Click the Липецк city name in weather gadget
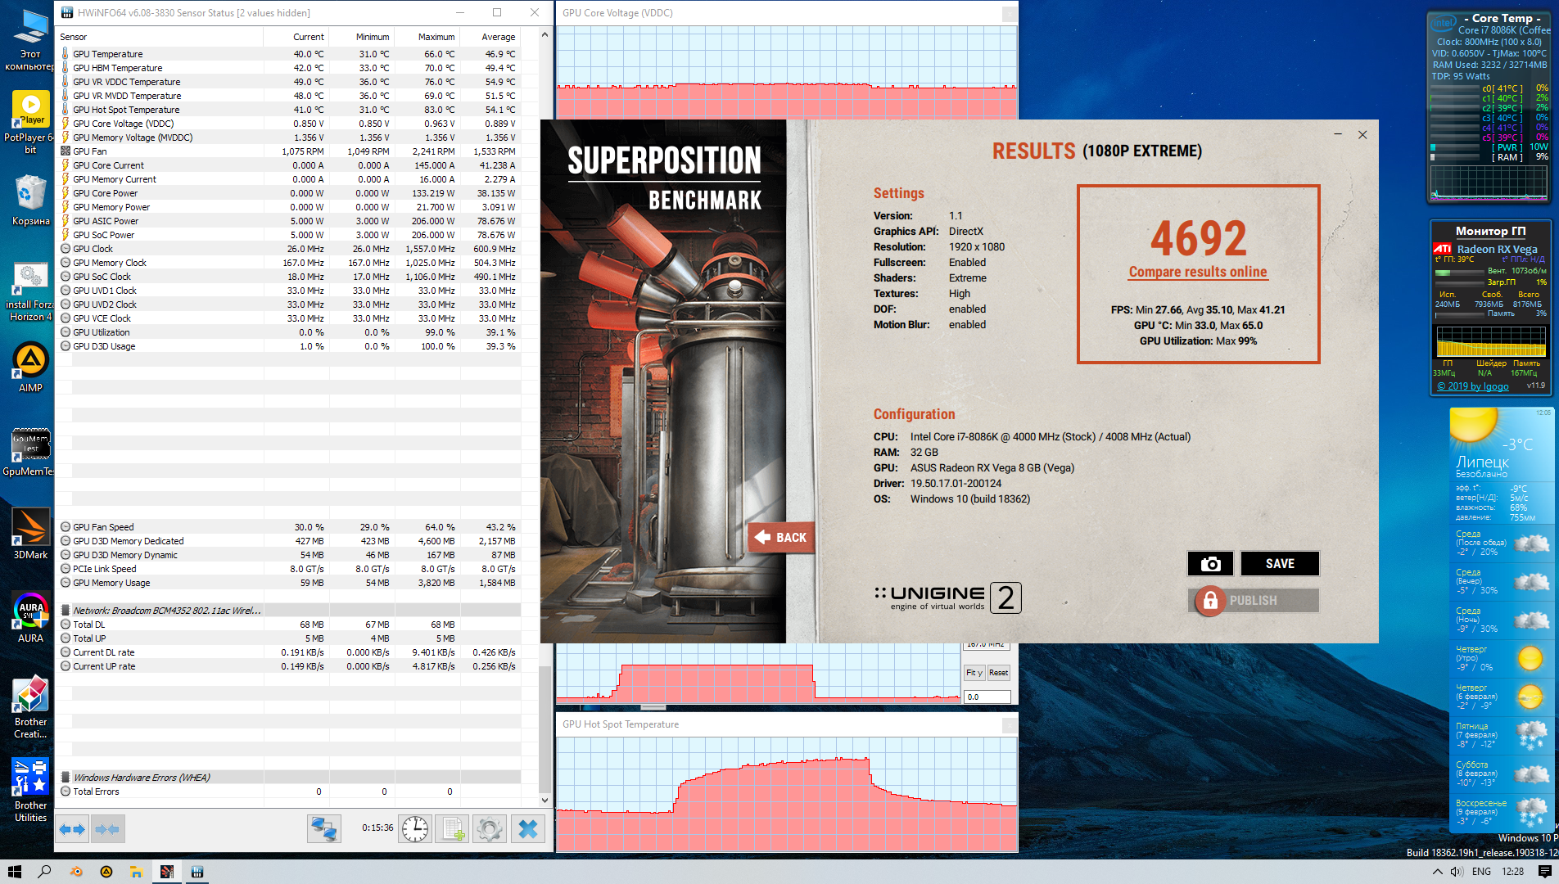This screenshot has height=884, width=1559. click(x=1482, y=462)
